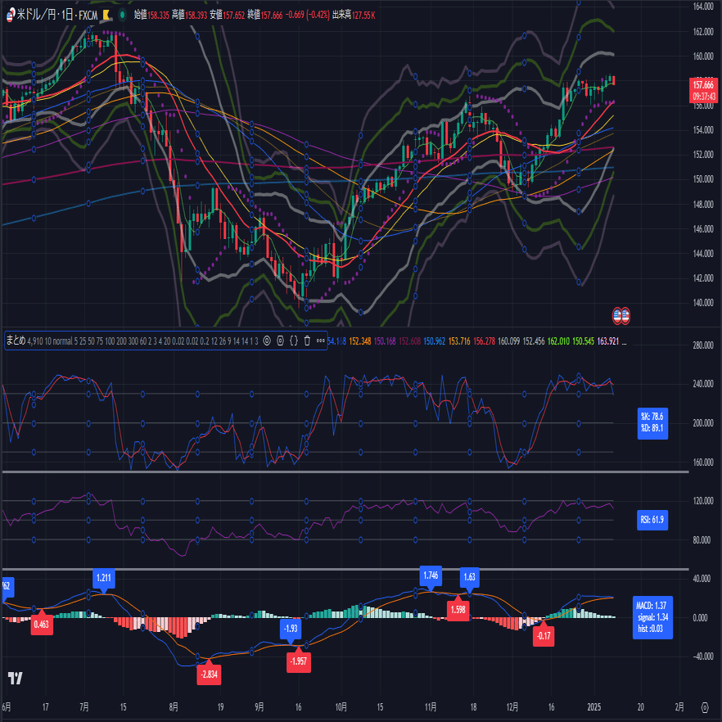Click the RSI: 61.9 value badge

click(652, 520)
